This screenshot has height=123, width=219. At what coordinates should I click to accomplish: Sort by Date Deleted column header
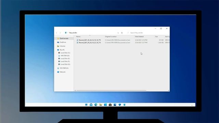click(x=139, y=37)
